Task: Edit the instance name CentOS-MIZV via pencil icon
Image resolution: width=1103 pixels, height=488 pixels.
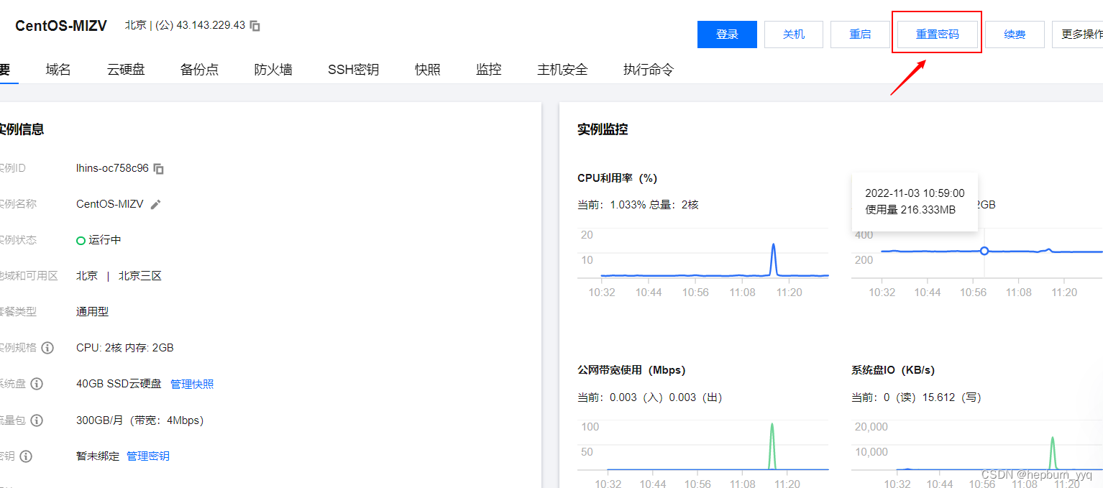Action: pos(156,204)
